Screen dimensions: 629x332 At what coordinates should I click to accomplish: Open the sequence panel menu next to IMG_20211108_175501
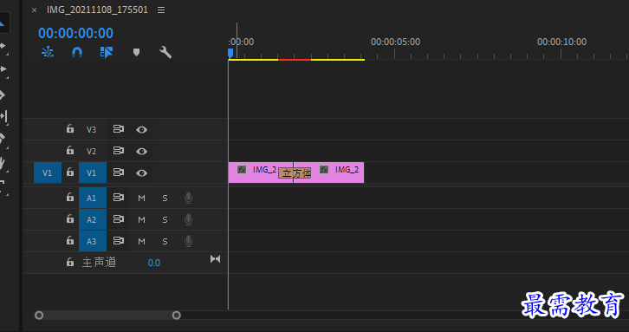(x=161, y=10)
